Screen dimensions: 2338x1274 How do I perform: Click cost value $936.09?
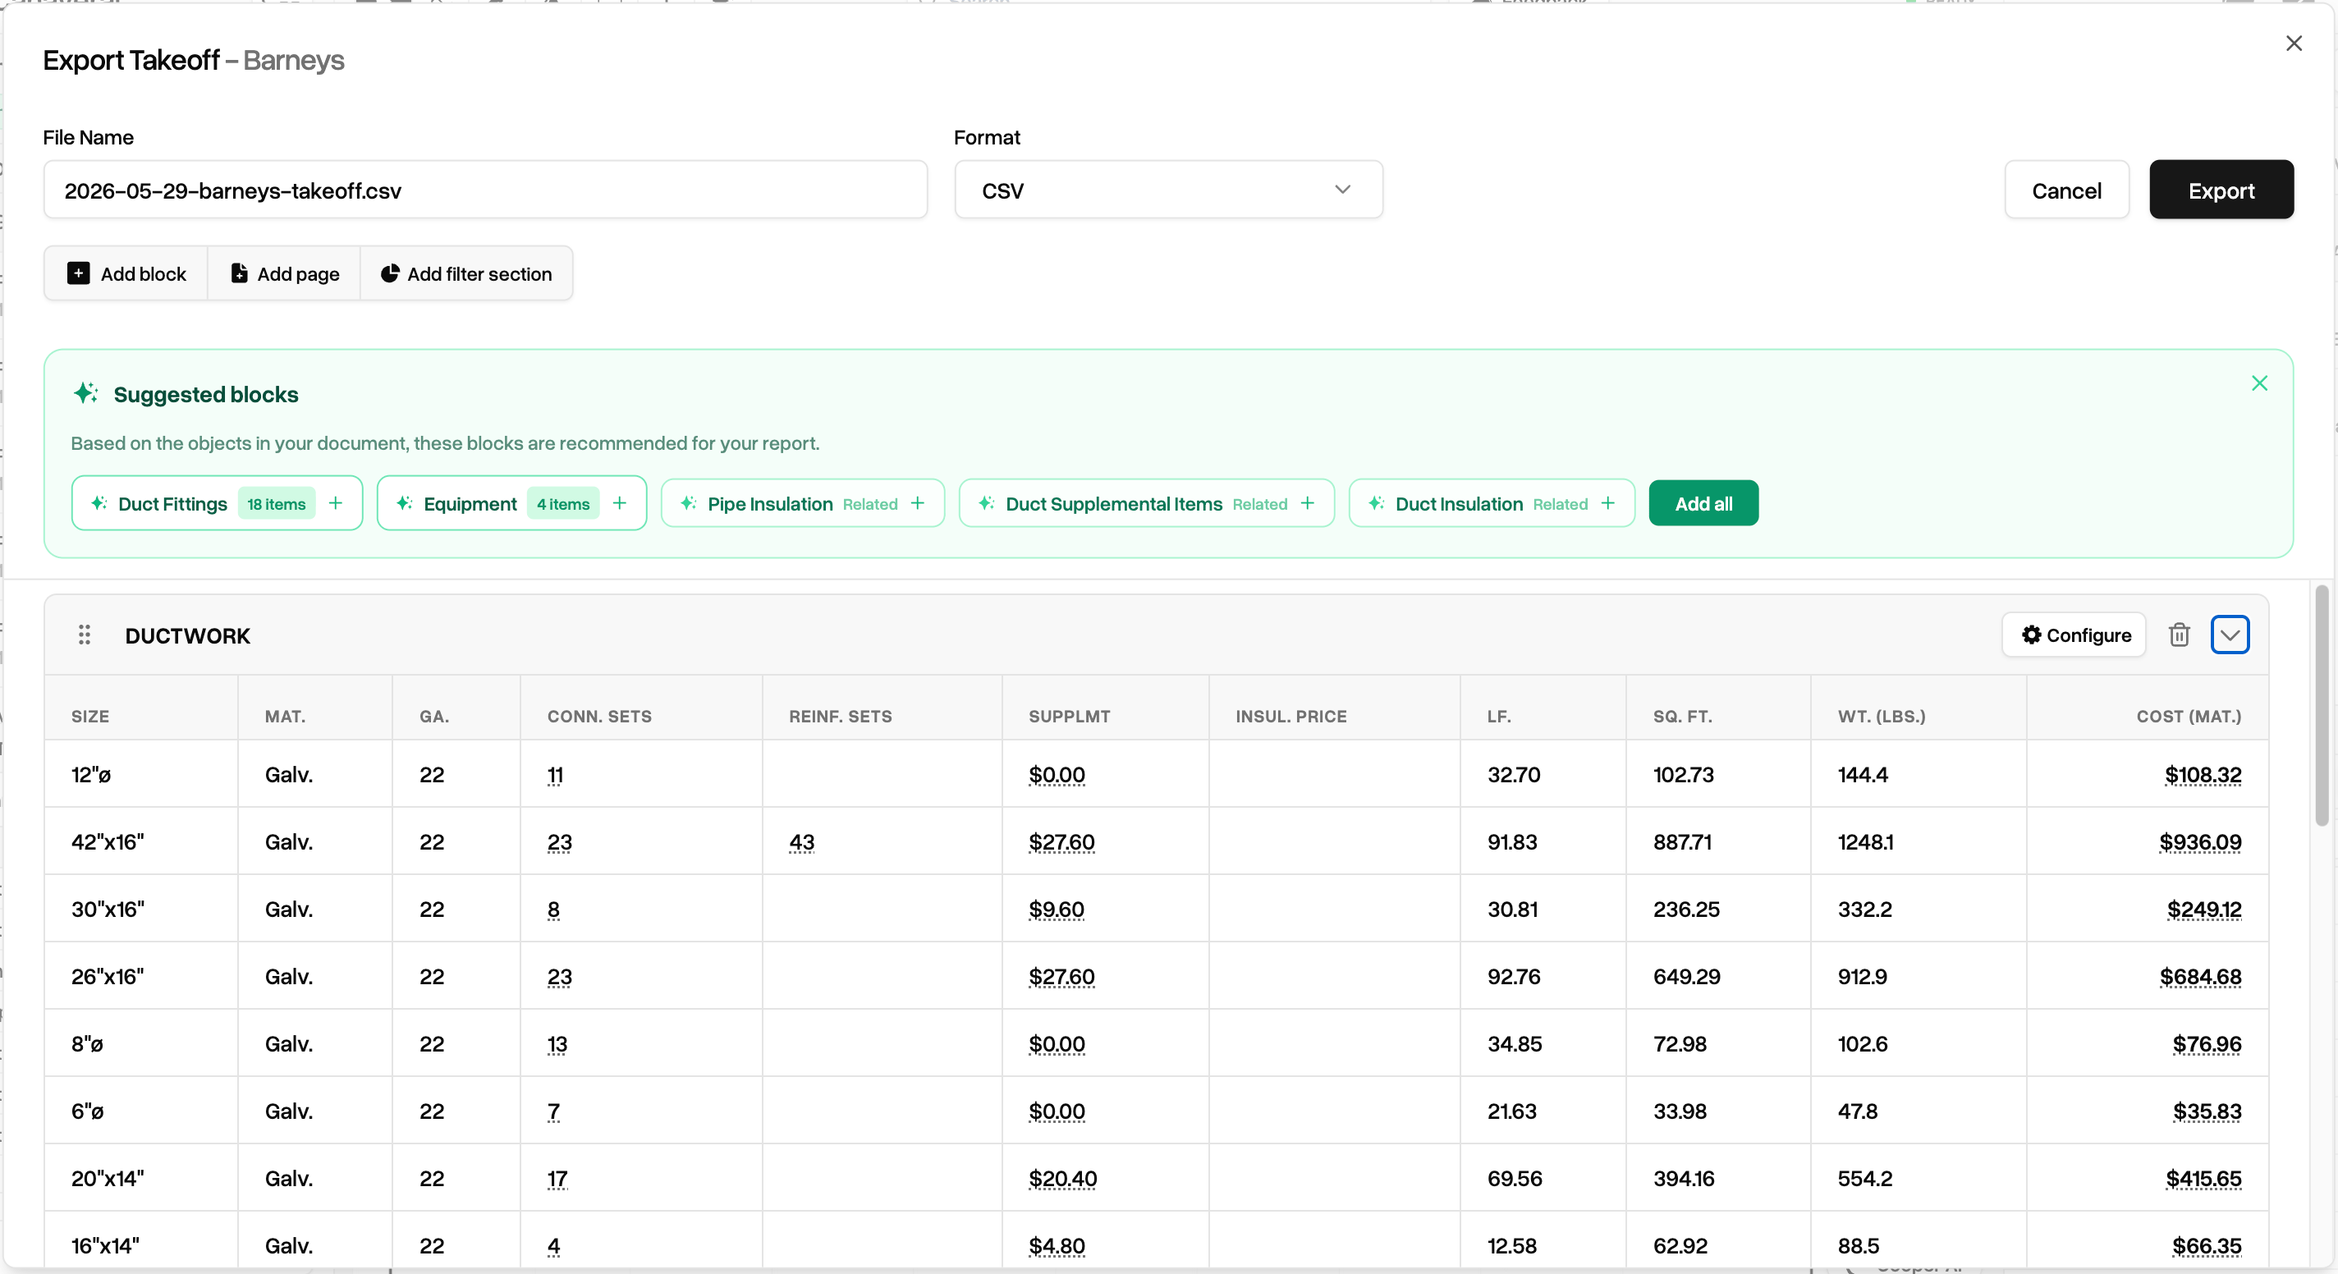[2200, 842]
